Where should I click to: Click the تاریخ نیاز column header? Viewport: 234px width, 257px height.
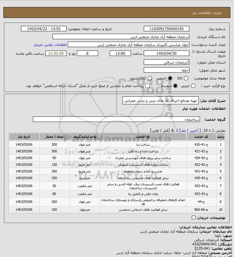click(24, 137)
